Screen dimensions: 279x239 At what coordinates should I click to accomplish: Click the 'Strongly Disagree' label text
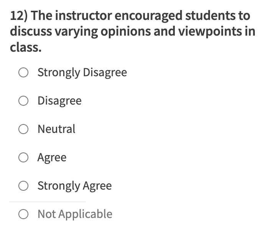(x=82, y=72)
